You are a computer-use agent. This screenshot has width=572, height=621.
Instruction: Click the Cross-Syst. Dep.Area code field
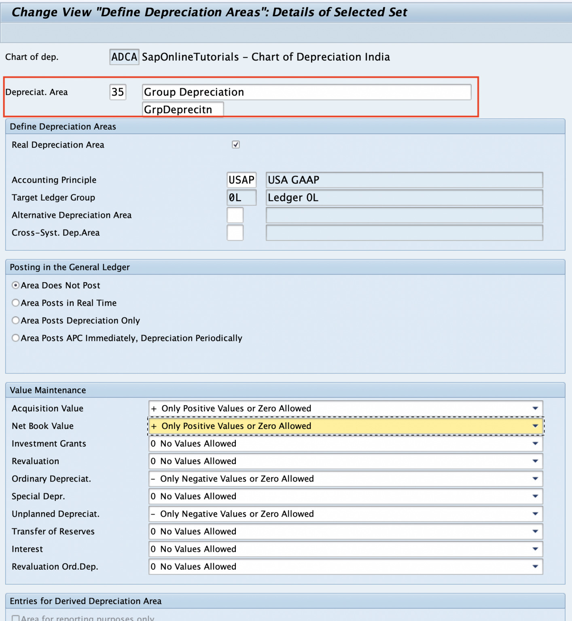click(235, 233)
